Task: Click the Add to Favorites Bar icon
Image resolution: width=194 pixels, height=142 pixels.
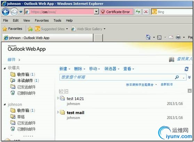Action: click(x=30, y=29)
